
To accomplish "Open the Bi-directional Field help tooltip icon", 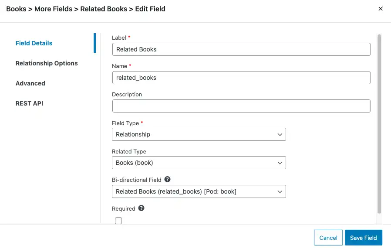I will click(x=167, y=179).
